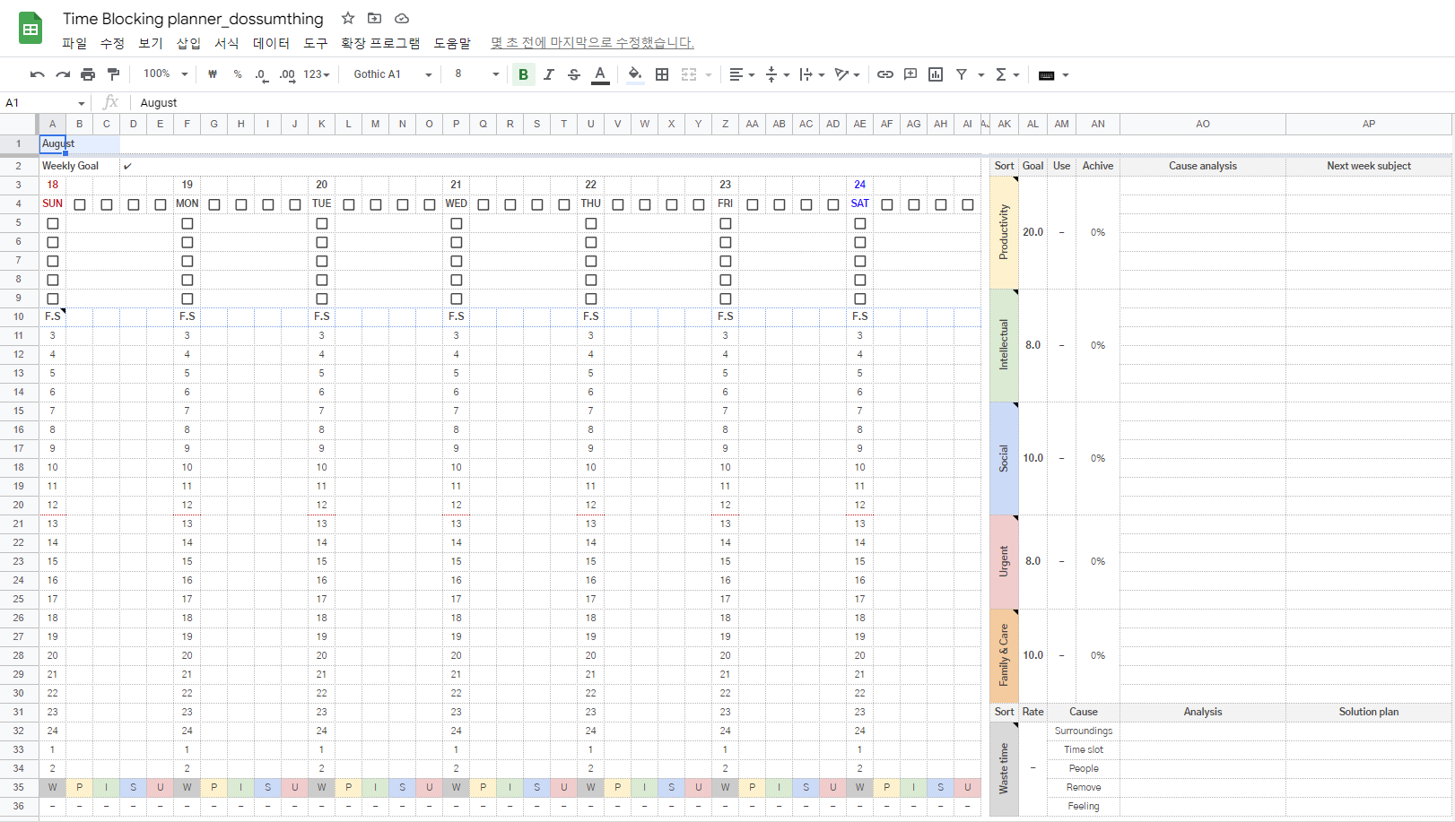The height and width of the screenshot is (822, 1455).
Task: Increase decimal places
Action: (287, 74)
